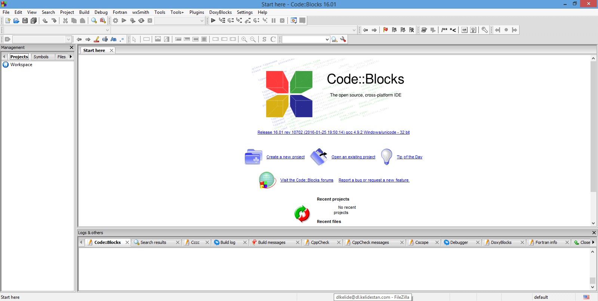Click the Replace icon in toolbar
The width and height of the screenshot is (598, 301).
tap(103, 21)
